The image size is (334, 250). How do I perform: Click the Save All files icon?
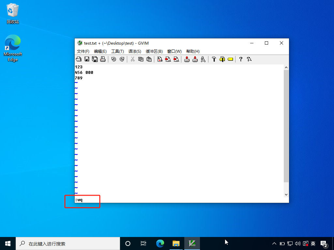coord(95,59)
